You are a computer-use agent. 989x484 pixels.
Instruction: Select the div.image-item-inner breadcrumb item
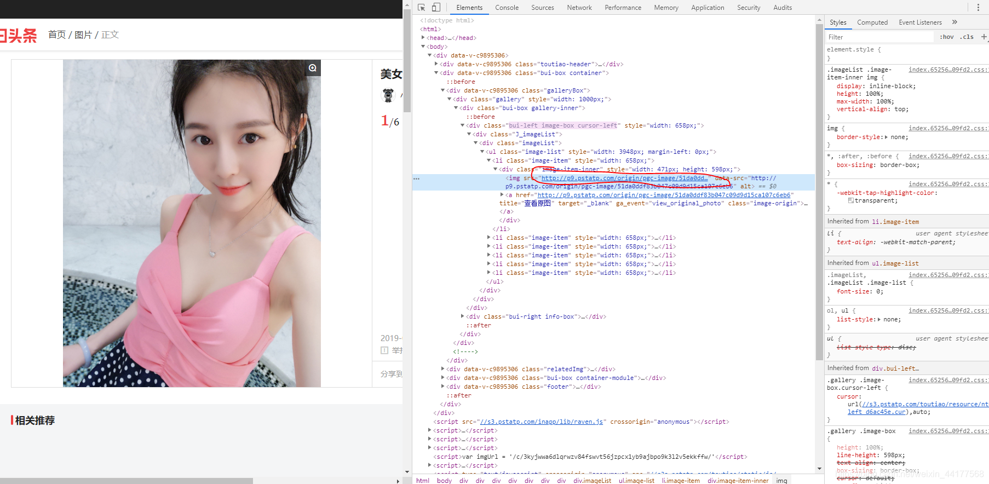click(738, 481)
